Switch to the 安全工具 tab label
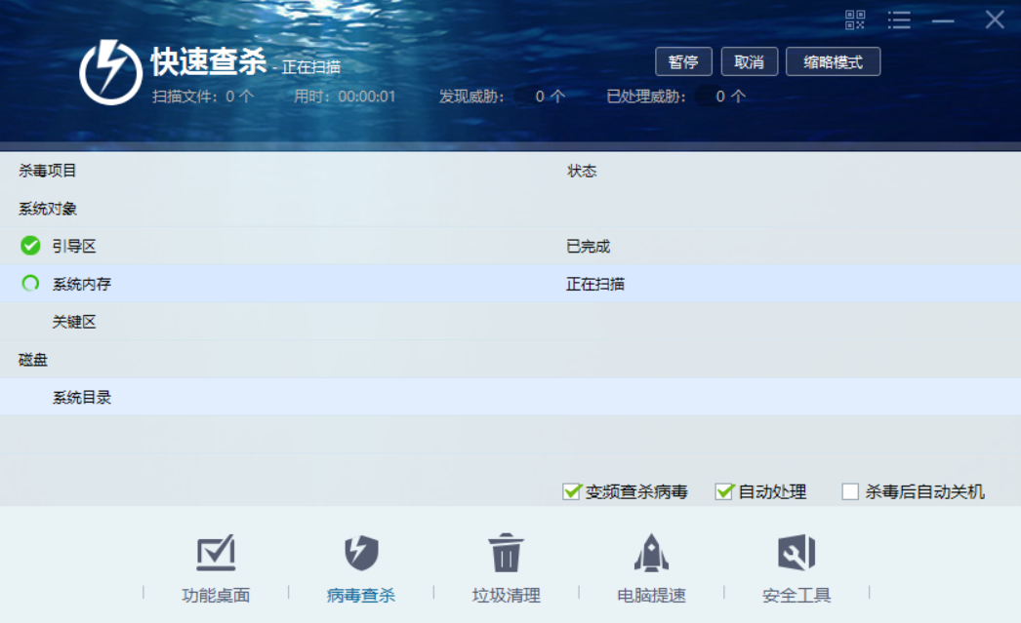 point(798,594)
